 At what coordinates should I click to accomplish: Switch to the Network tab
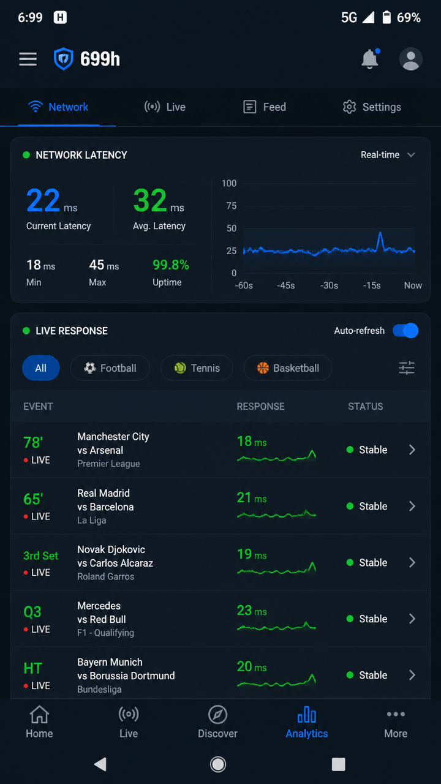point(59,107)
